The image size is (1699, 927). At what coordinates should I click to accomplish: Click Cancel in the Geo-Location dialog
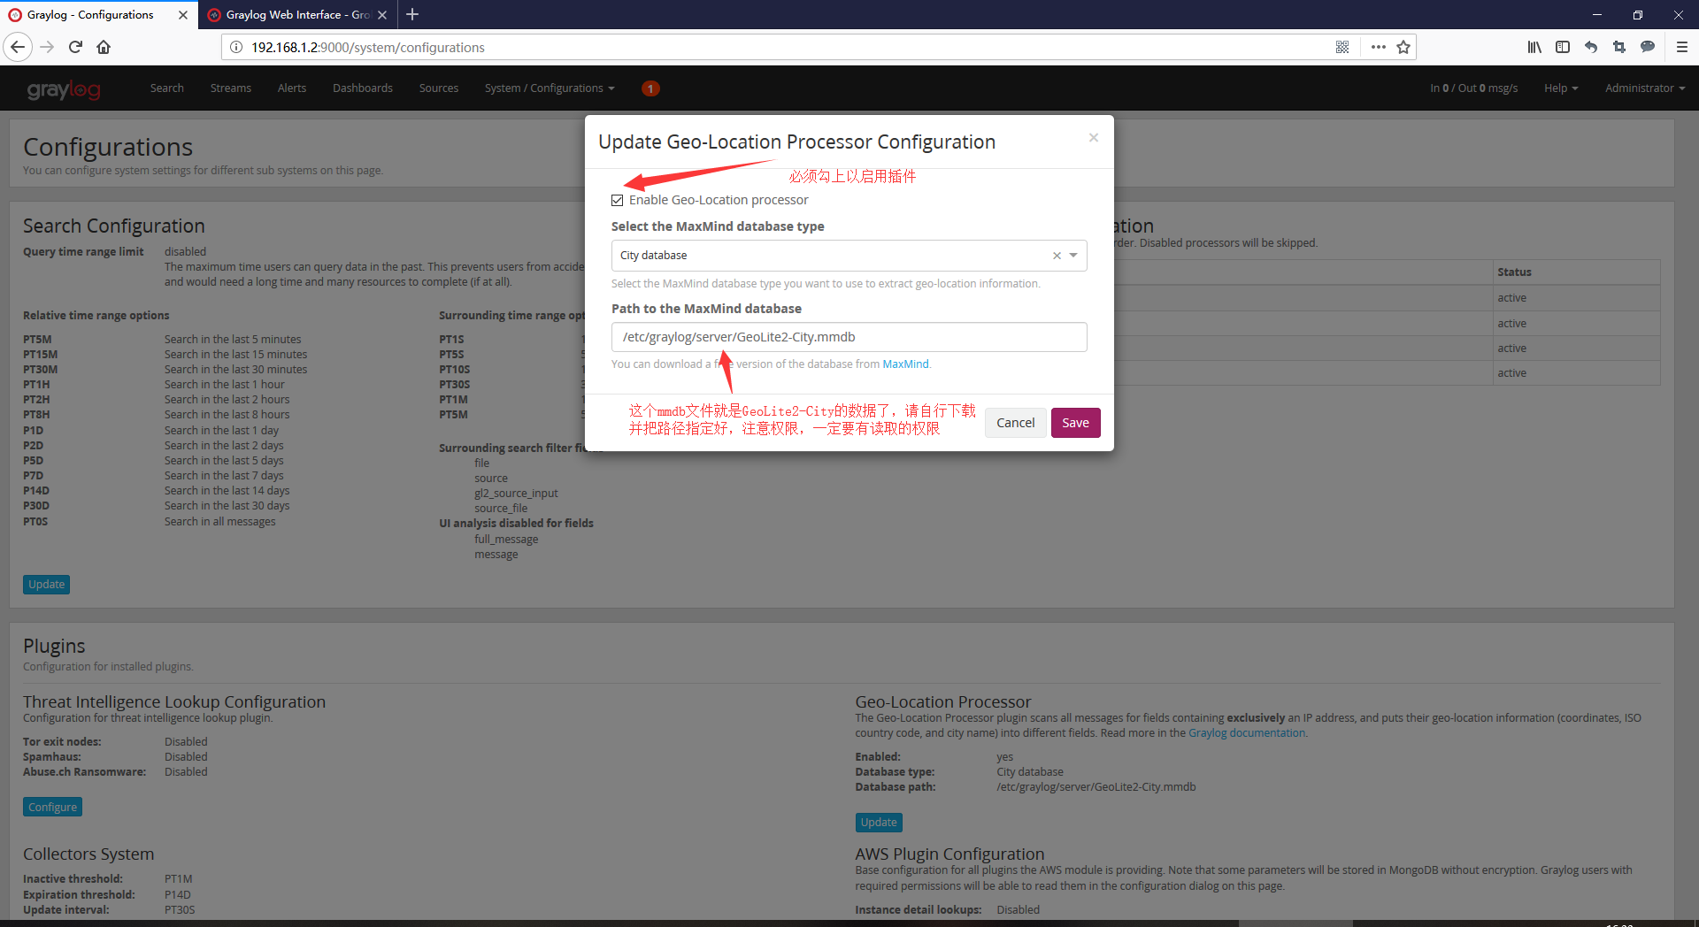pyautogui.click(x=1016, y=423)
